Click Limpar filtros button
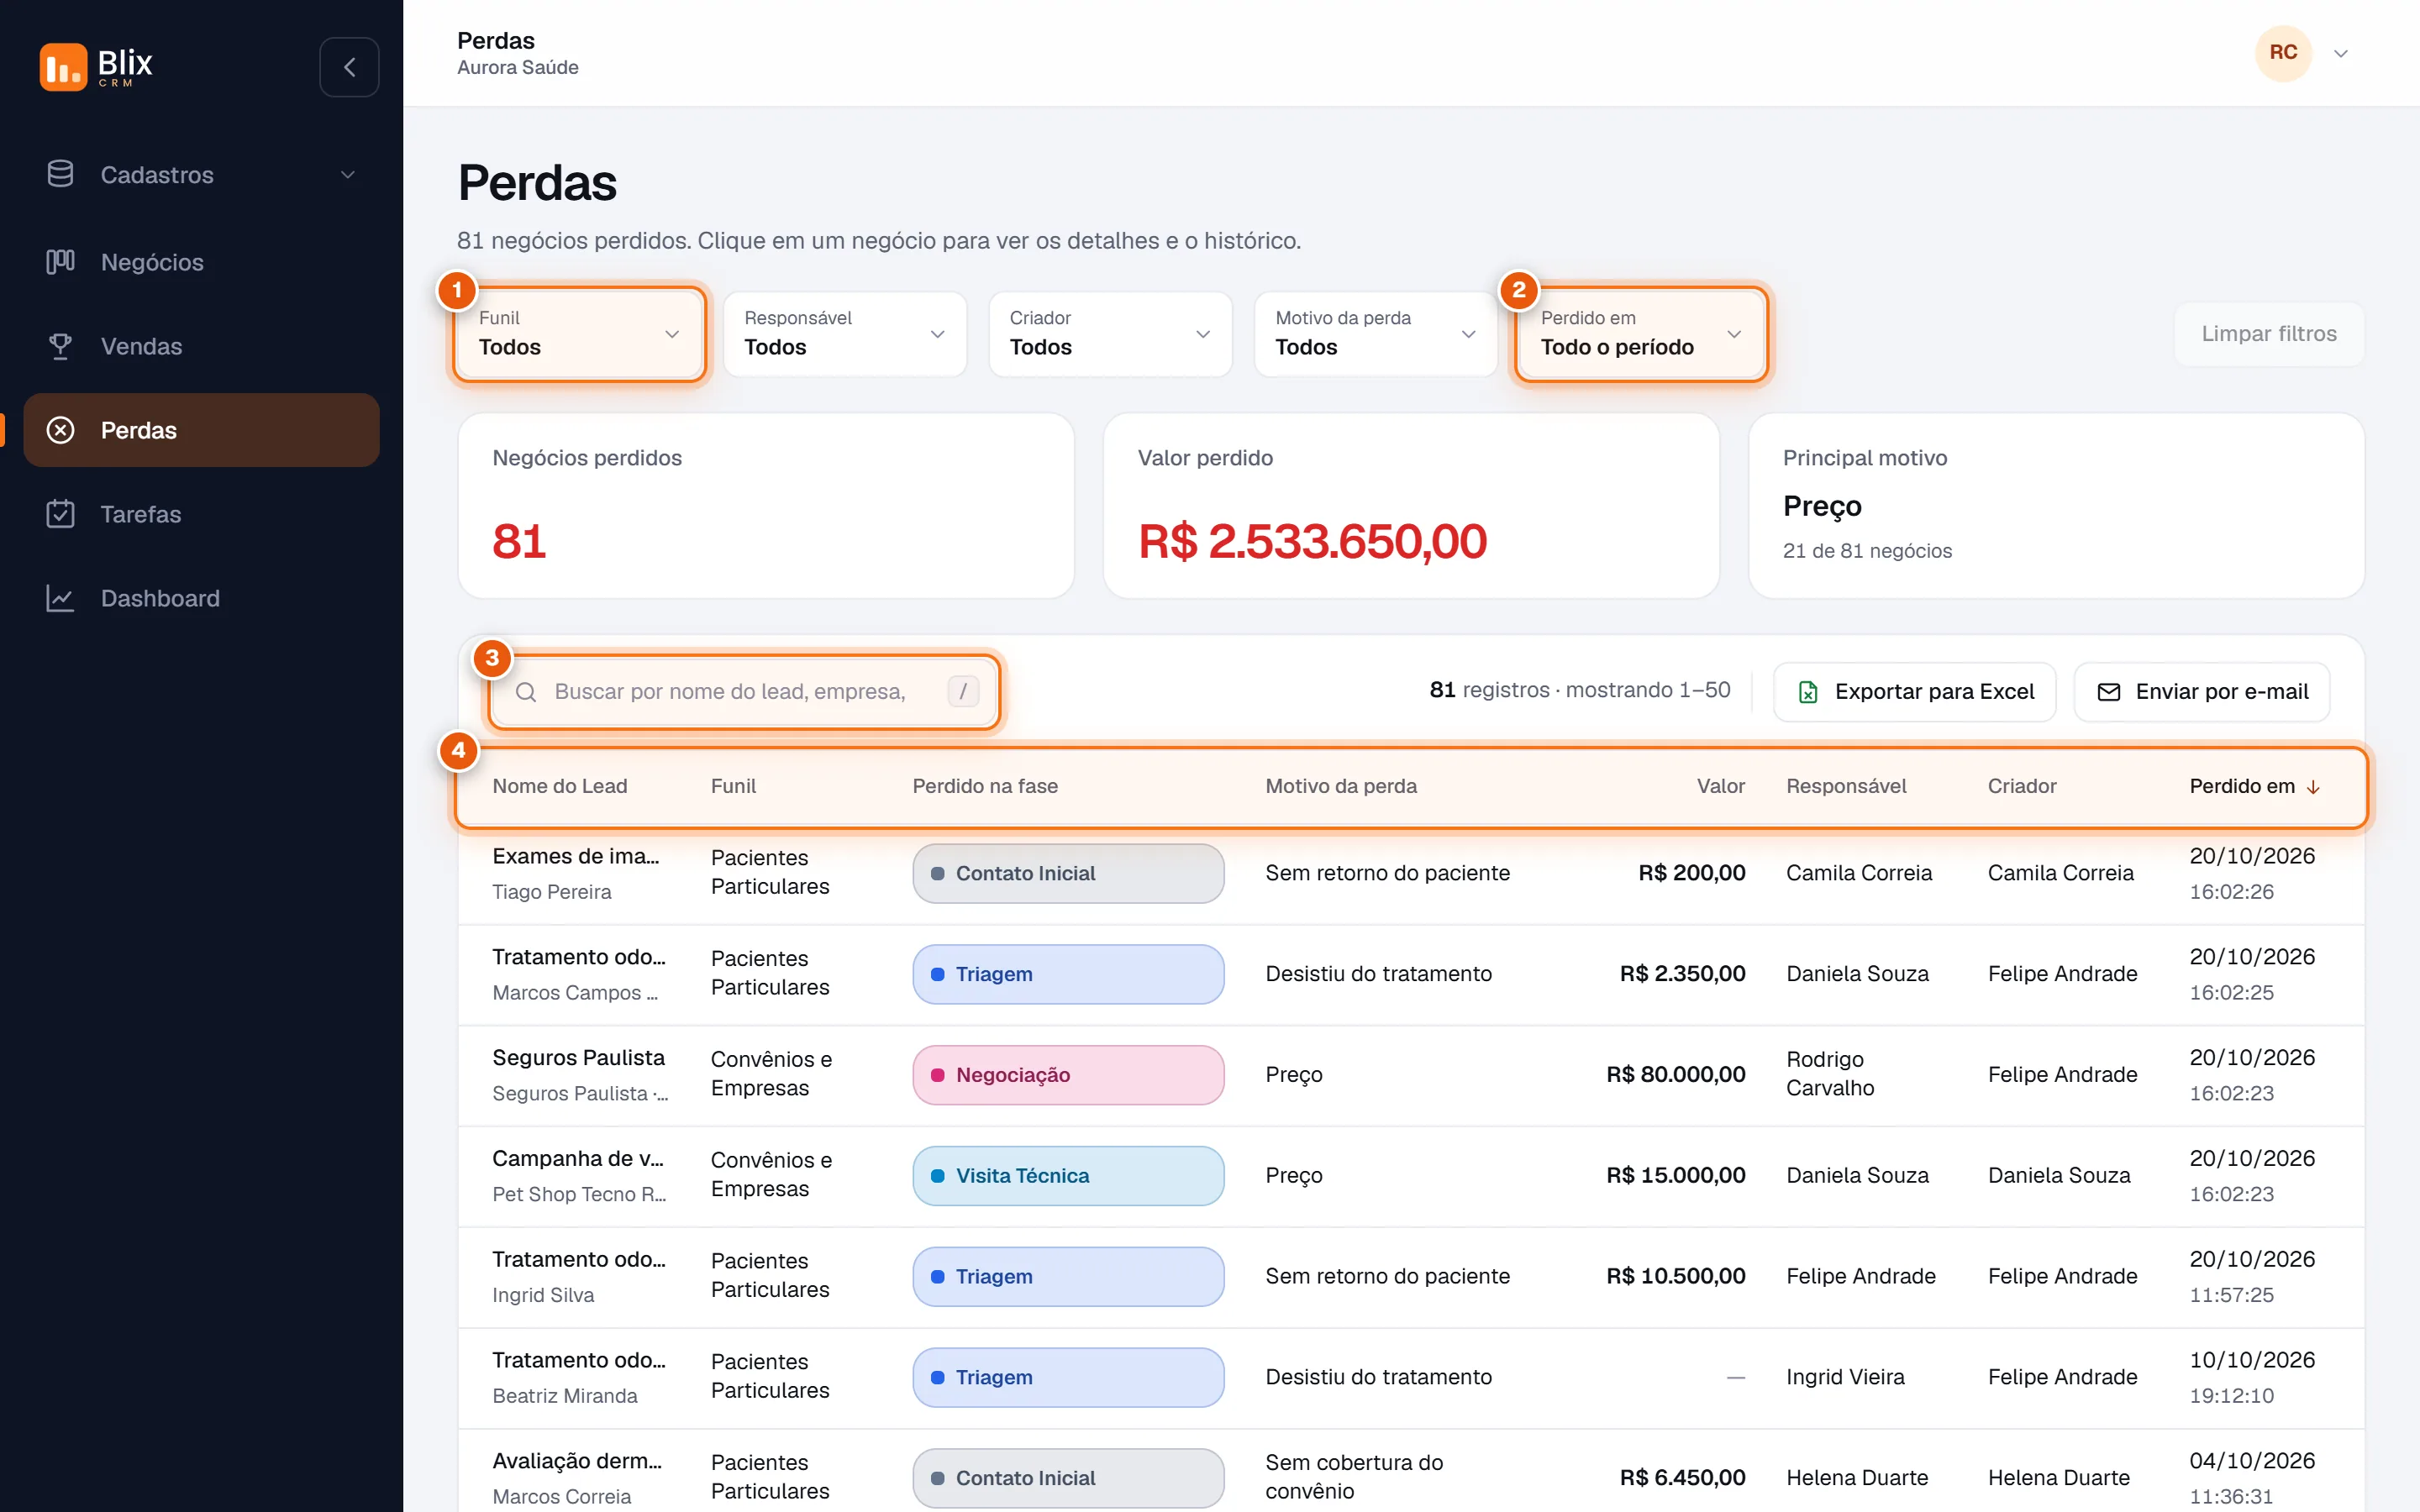Screen dimensions: 2420x1512 (2269, 334)
